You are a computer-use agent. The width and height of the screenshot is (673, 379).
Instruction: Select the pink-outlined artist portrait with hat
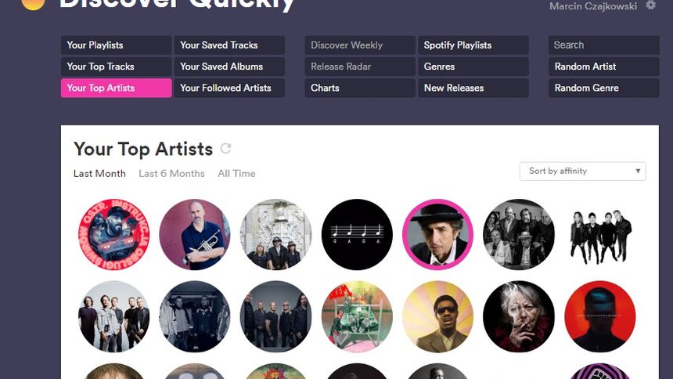437,234
